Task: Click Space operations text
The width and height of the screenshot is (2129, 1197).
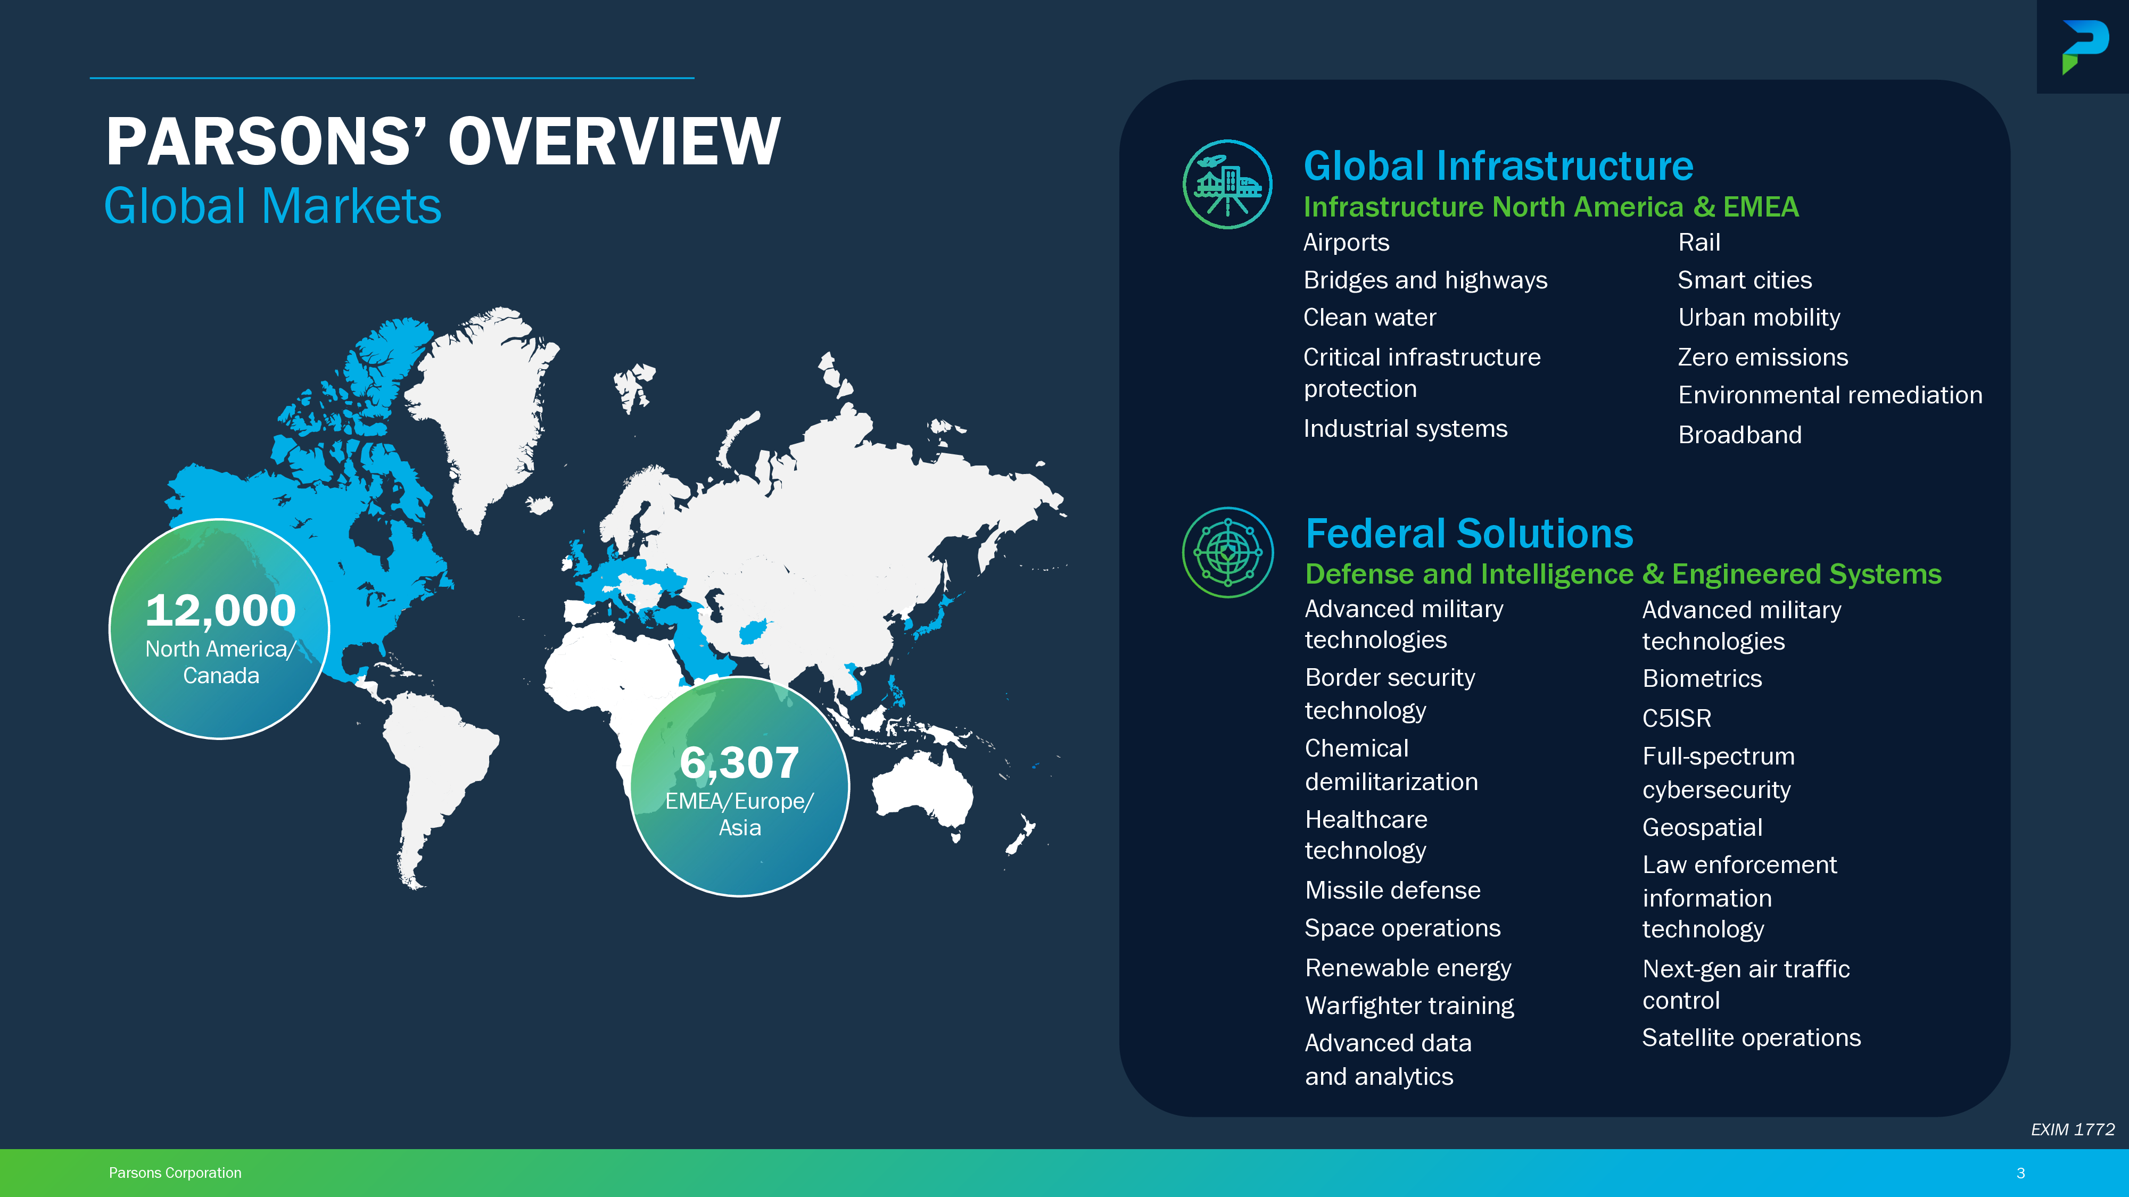Action: (1402, 928)
